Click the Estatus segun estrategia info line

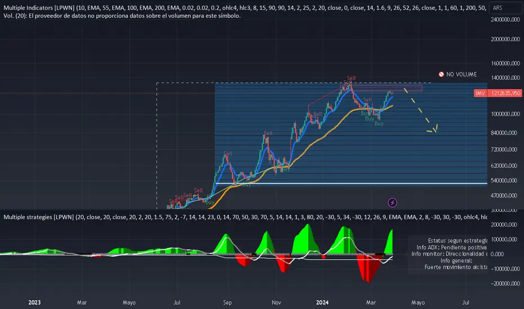click(x=458, y=240)
